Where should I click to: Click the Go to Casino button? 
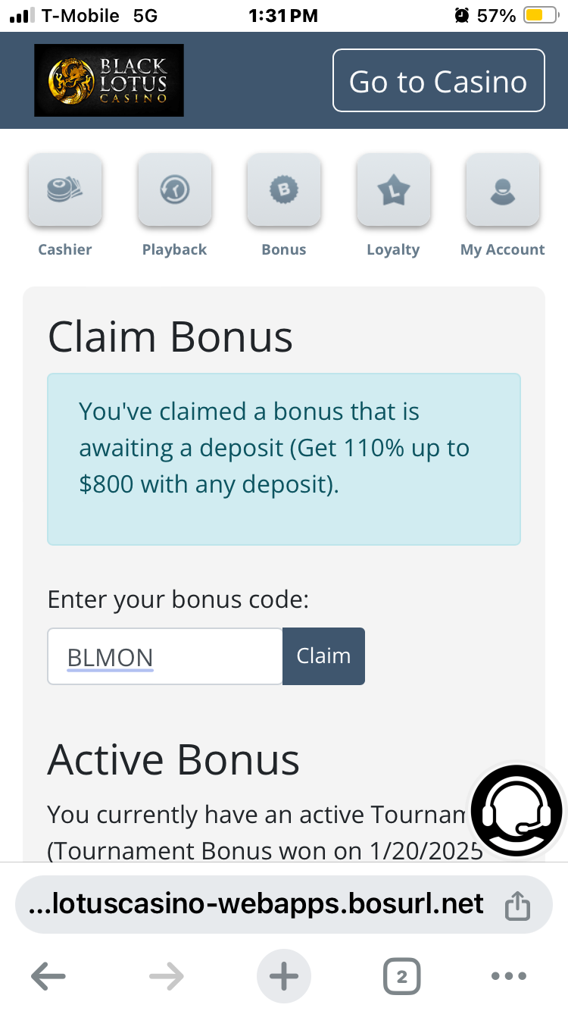point(438,81)
